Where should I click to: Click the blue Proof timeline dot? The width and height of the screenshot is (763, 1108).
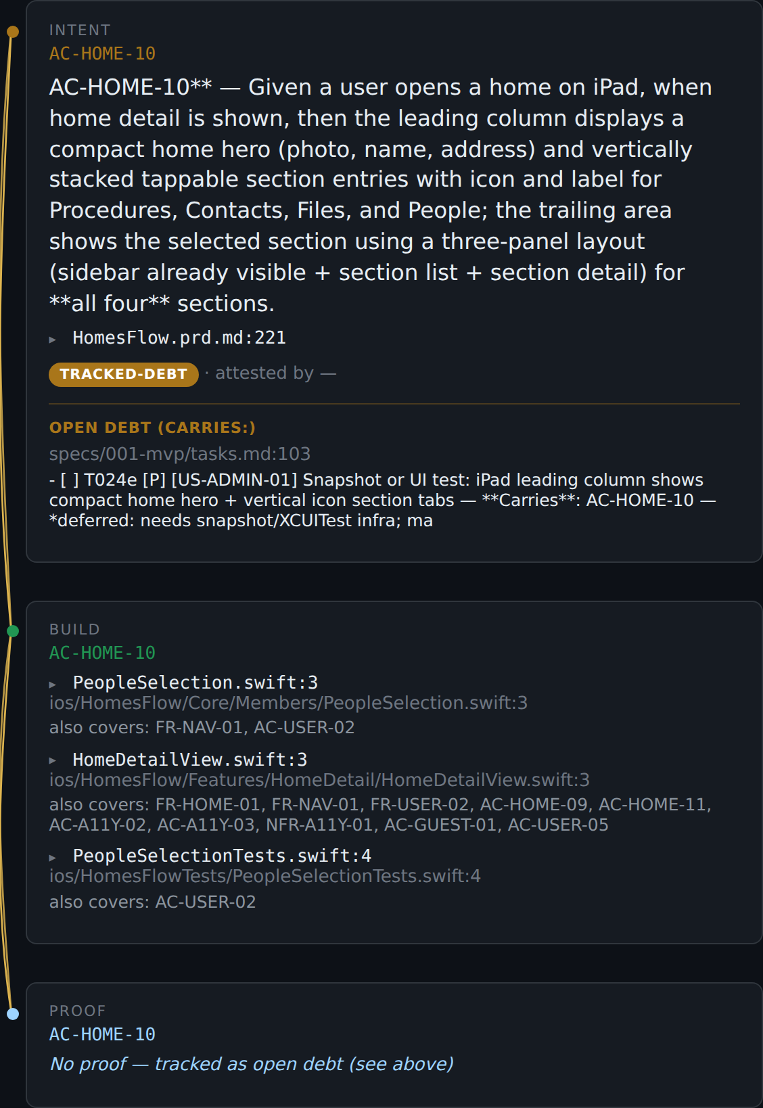point(13,1014)
